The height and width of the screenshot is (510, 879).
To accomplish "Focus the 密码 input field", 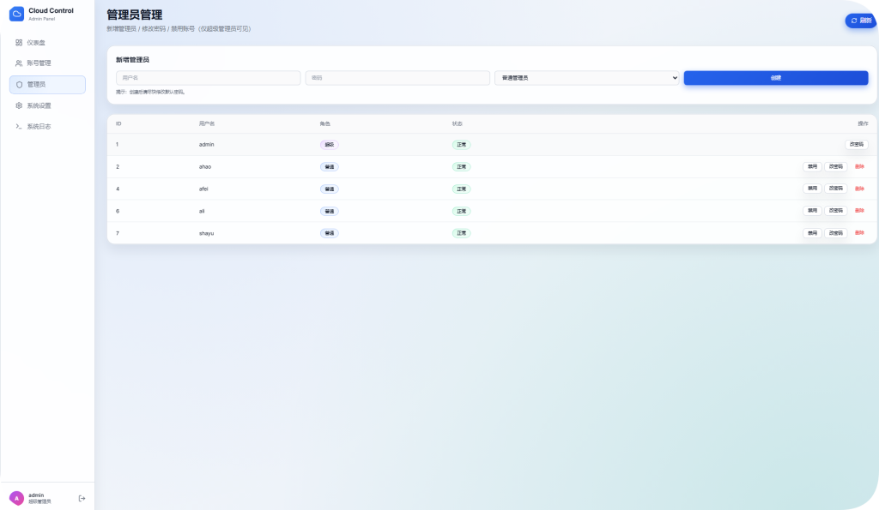I will [397, 78].
